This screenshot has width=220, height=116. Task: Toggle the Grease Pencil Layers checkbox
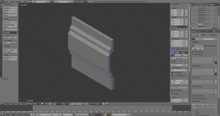click(174, 49)
